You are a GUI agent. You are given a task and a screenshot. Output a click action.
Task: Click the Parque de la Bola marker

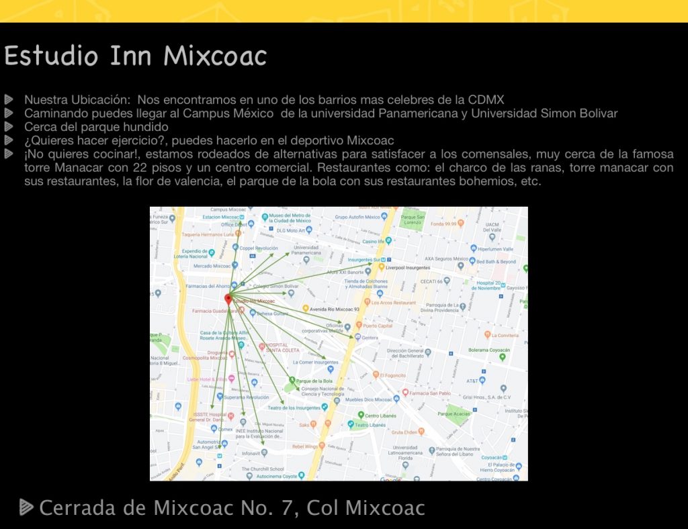click(292, 381)
